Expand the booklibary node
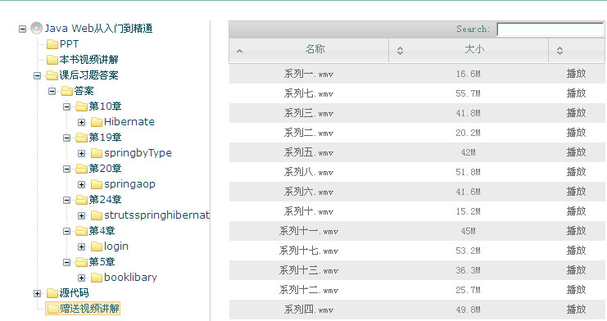Viewport: 607px width, 321px height. (x=81, y=278)
